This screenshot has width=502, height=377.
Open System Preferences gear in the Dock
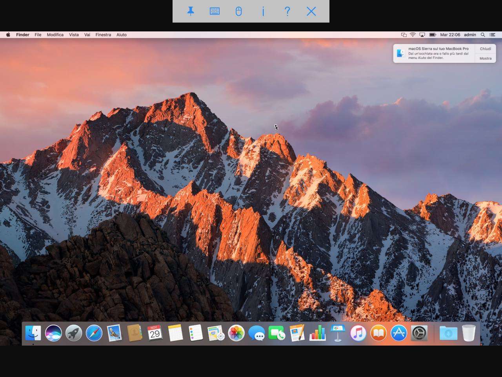(419, 333)
